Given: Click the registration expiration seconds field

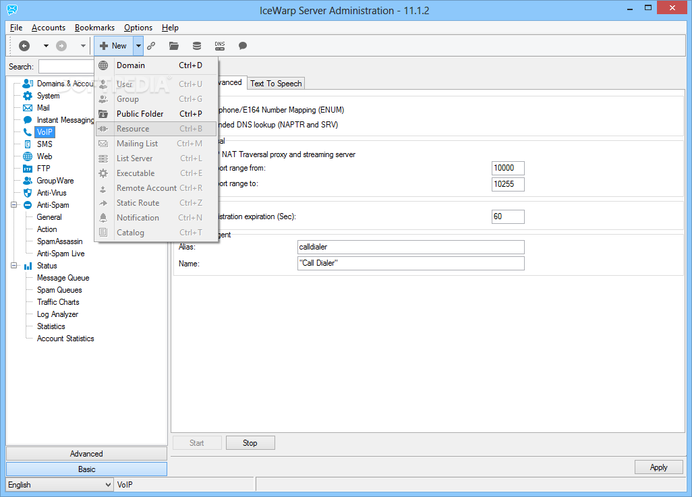Looking at the screenshot, I should coord(508,216).
